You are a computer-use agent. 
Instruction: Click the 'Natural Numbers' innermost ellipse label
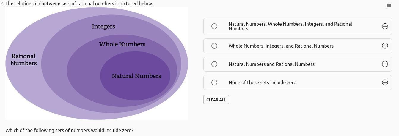pos(136,76)
